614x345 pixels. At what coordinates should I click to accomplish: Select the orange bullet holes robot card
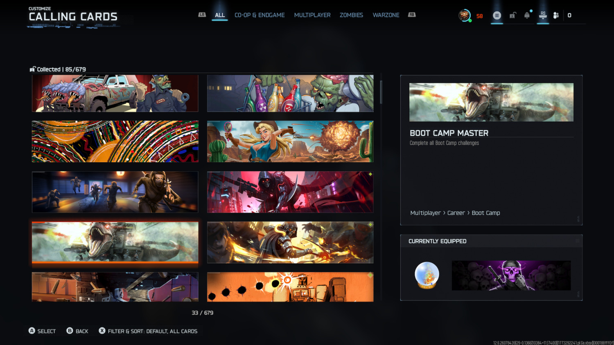[x=290, y=287]
